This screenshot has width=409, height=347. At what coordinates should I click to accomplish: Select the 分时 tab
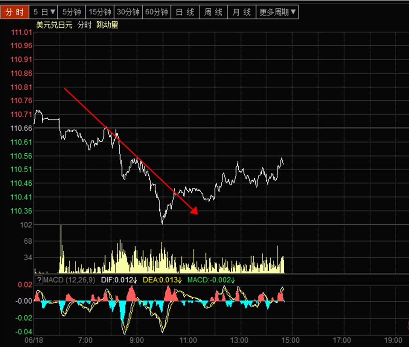(x=15, y=12)
